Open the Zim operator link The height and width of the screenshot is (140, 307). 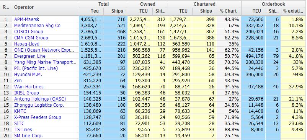pyautogui.click(x=18, y=80)
